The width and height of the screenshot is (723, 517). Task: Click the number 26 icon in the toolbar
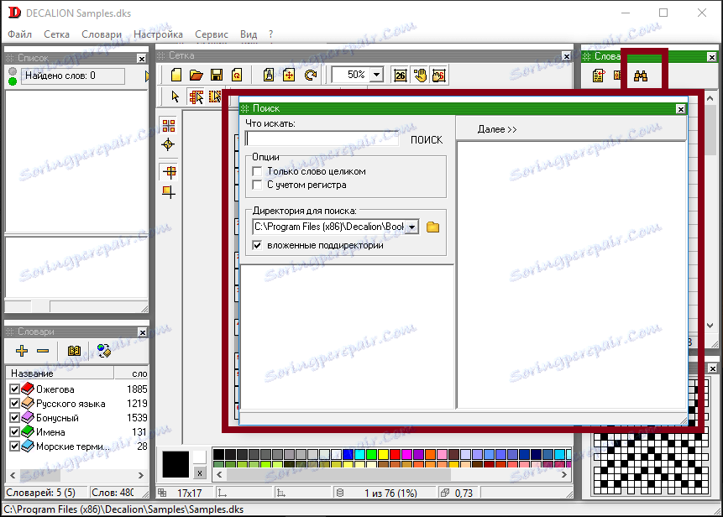[x=401, y=75]
